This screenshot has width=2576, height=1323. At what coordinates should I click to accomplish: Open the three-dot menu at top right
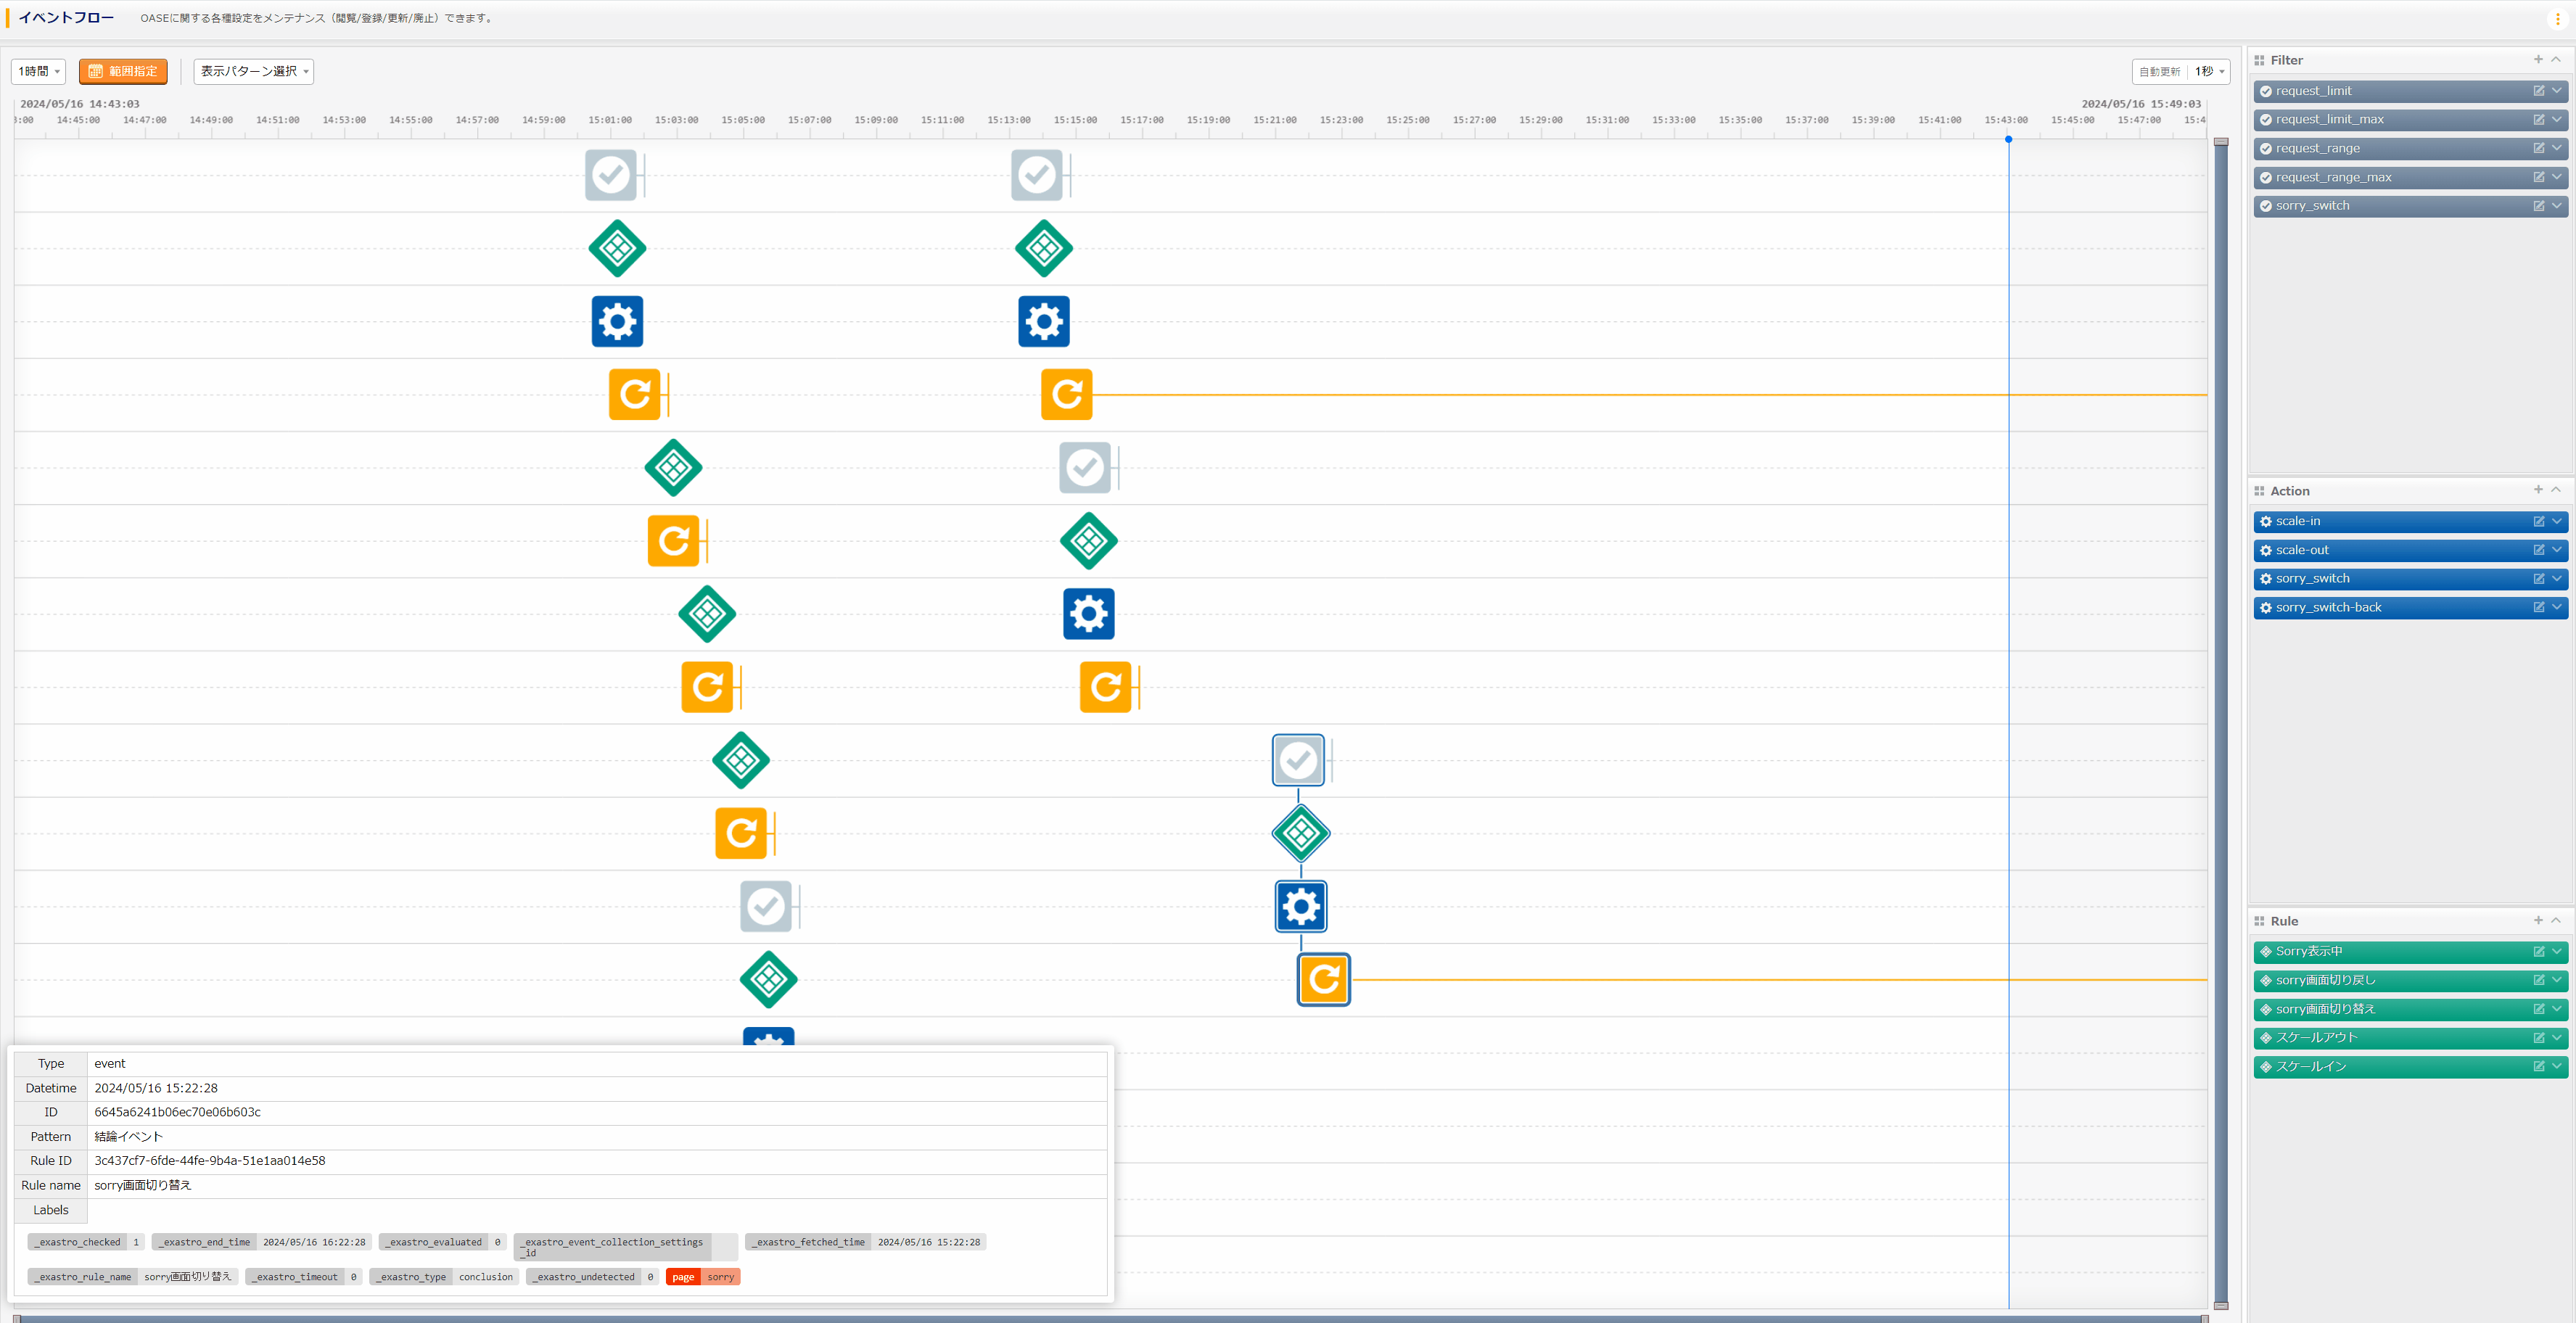(x=2557, y=19)
